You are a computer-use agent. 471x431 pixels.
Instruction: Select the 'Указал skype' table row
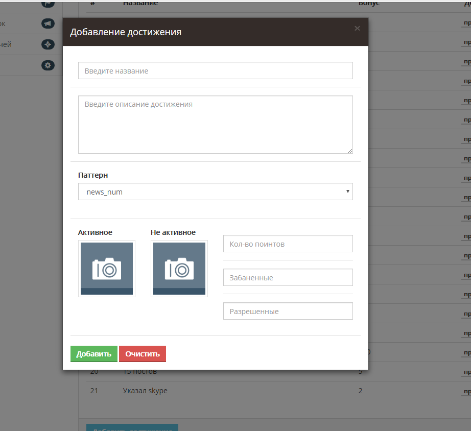pyautogui.click(x=279, y=391)
